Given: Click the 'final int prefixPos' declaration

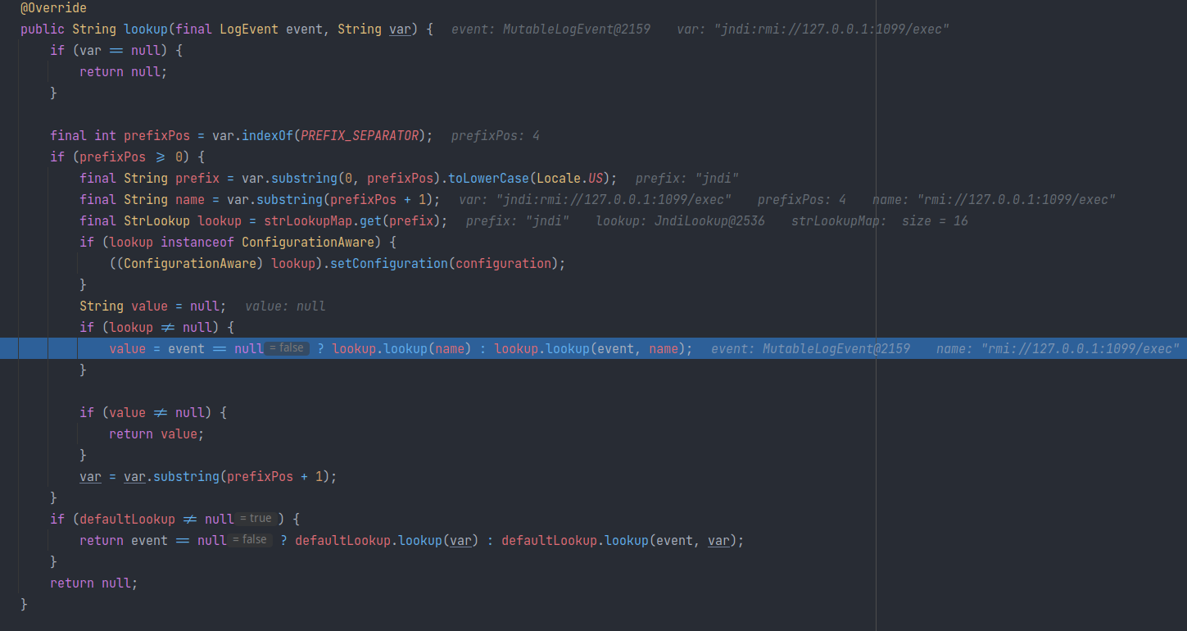Looking at the screenshot, I should pos(120,135).
